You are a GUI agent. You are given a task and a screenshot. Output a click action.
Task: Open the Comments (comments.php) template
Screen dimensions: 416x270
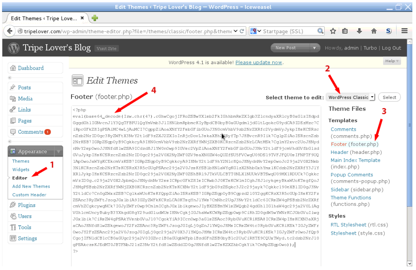pos(343,130)
